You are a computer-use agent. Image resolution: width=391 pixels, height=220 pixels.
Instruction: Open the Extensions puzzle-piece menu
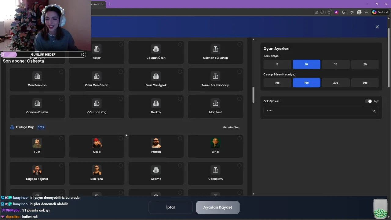[344, 12]
